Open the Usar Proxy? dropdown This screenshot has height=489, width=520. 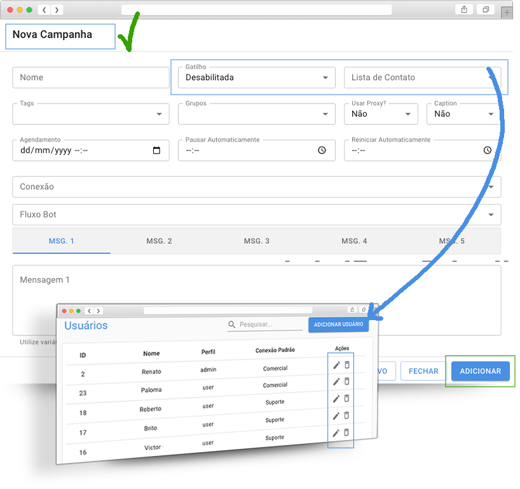[381, 114]
